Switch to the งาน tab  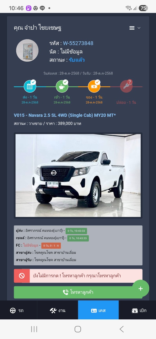[x=57, y=310]
